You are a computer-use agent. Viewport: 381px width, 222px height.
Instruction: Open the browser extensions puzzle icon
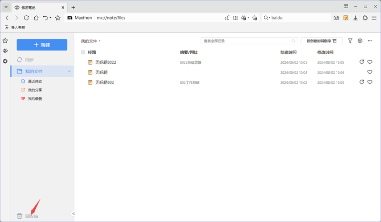pos(365,18)
